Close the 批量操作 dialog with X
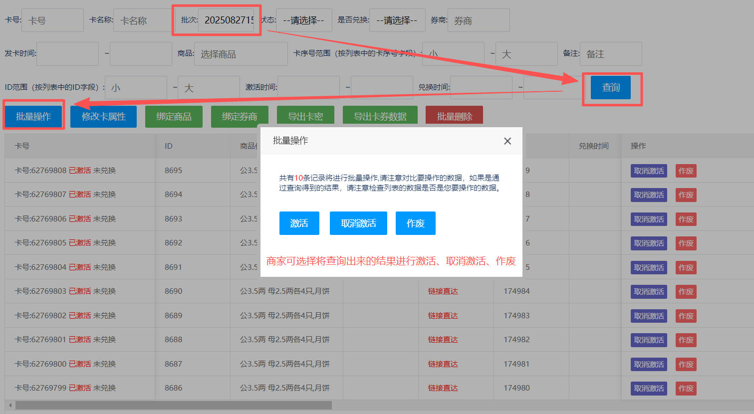Viewport: 754px width, 414px height. coord(507,141)
